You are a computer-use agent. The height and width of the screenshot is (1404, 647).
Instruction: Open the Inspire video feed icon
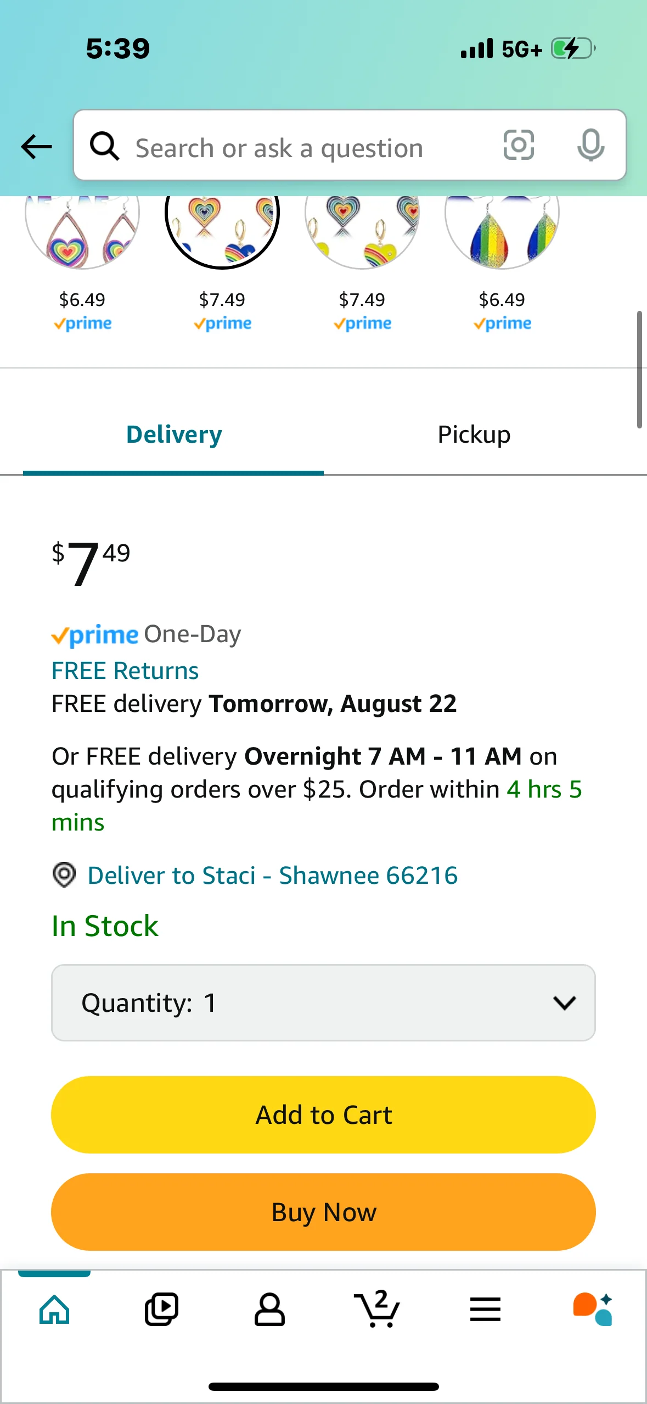pos(161,1309)
